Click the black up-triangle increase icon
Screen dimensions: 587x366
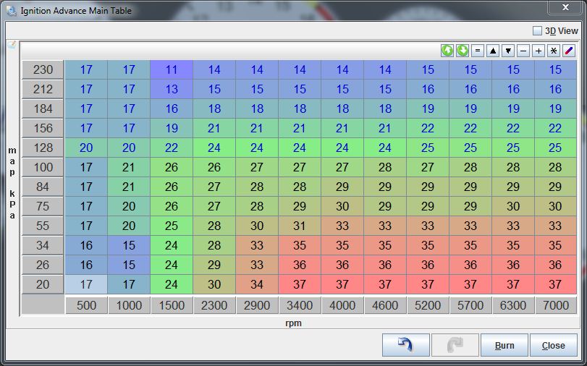493,51
